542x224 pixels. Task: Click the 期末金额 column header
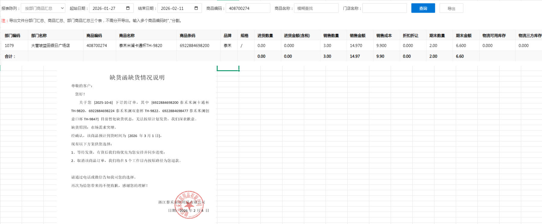pos(464,36)
